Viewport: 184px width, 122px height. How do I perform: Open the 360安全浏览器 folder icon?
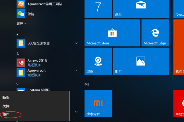(x=21, y=43)
